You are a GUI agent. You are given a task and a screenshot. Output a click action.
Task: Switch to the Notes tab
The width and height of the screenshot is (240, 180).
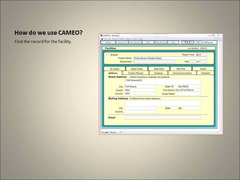point(203,69)
